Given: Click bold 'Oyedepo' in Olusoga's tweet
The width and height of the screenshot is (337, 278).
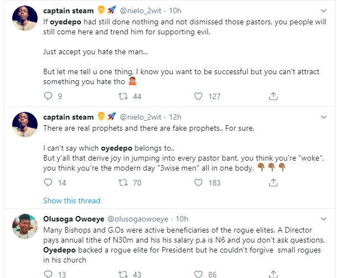Looking at the screenshot, I should click(x=59, y=250).
